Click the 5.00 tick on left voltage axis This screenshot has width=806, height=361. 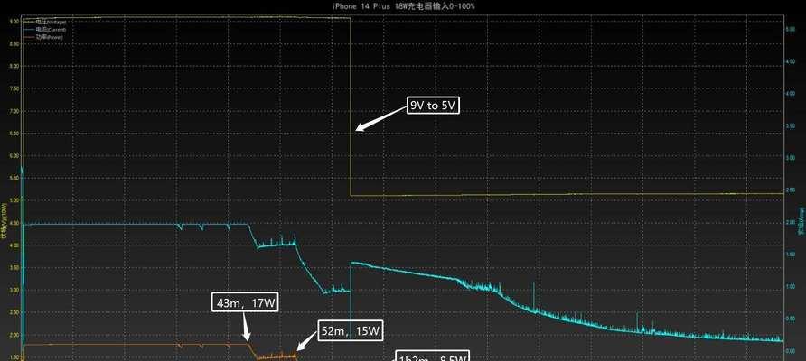(x=14, y=200)
